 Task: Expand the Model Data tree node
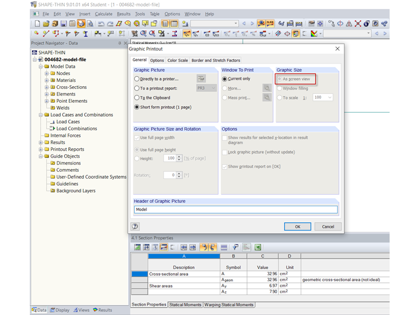[x=40, y=66]
